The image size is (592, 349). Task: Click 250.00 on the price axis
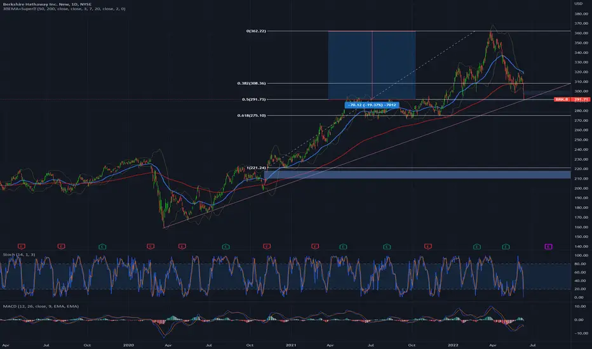581,140
